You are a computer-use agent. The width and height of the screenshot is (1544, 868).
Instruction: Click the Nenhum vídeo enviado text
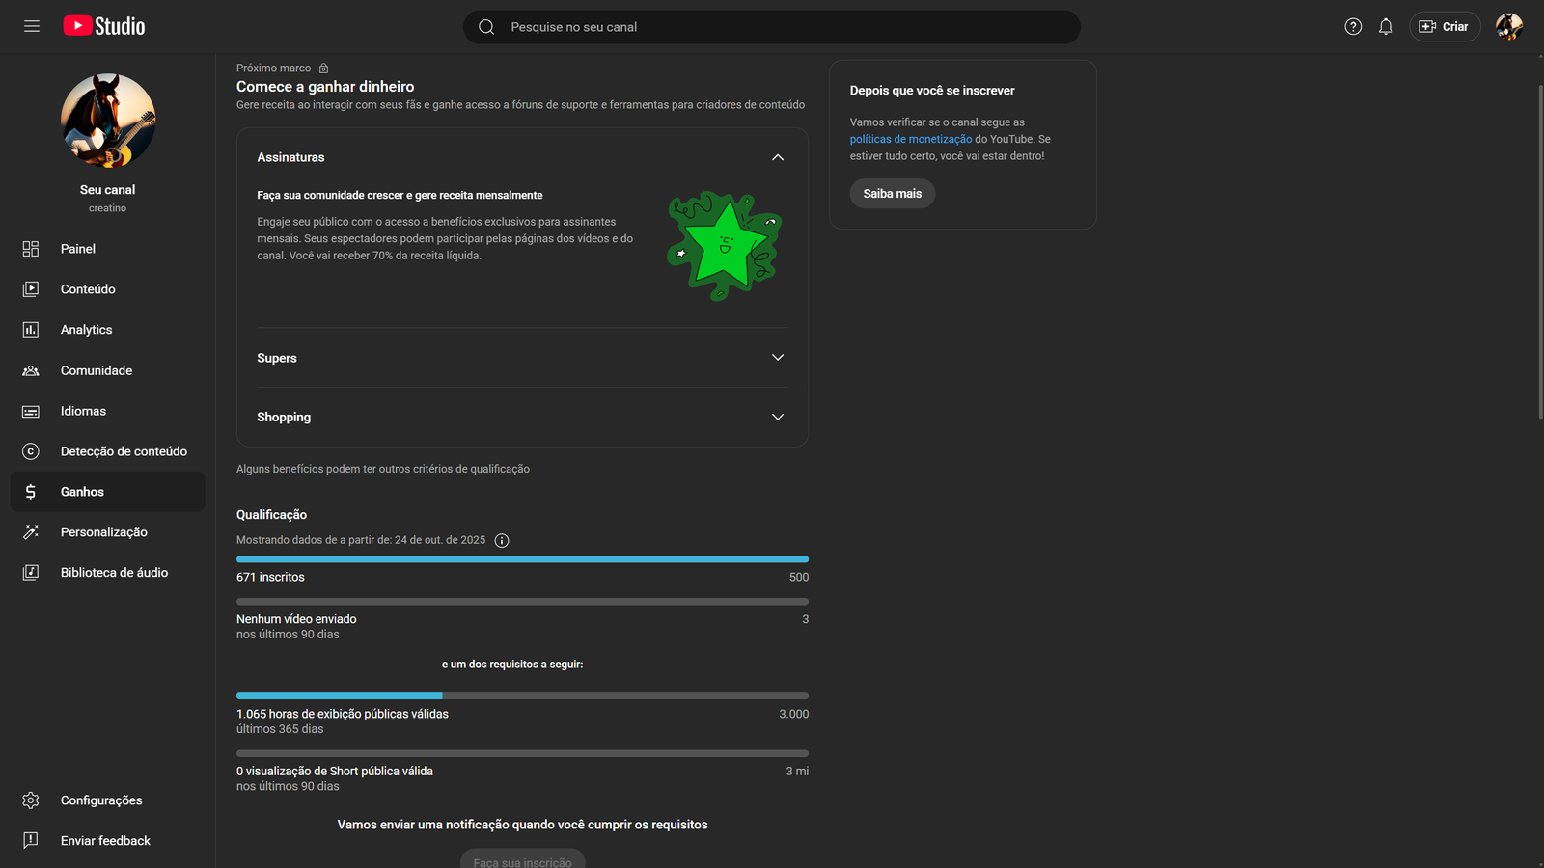point(296,619)
